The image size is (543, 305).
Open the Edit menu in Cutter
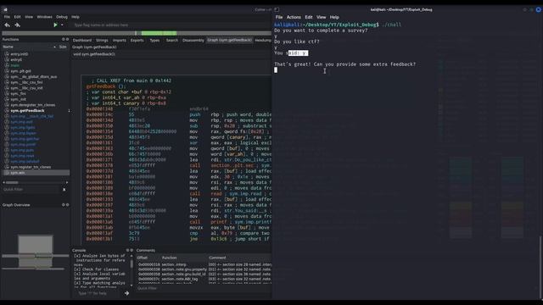pos(17,17)
